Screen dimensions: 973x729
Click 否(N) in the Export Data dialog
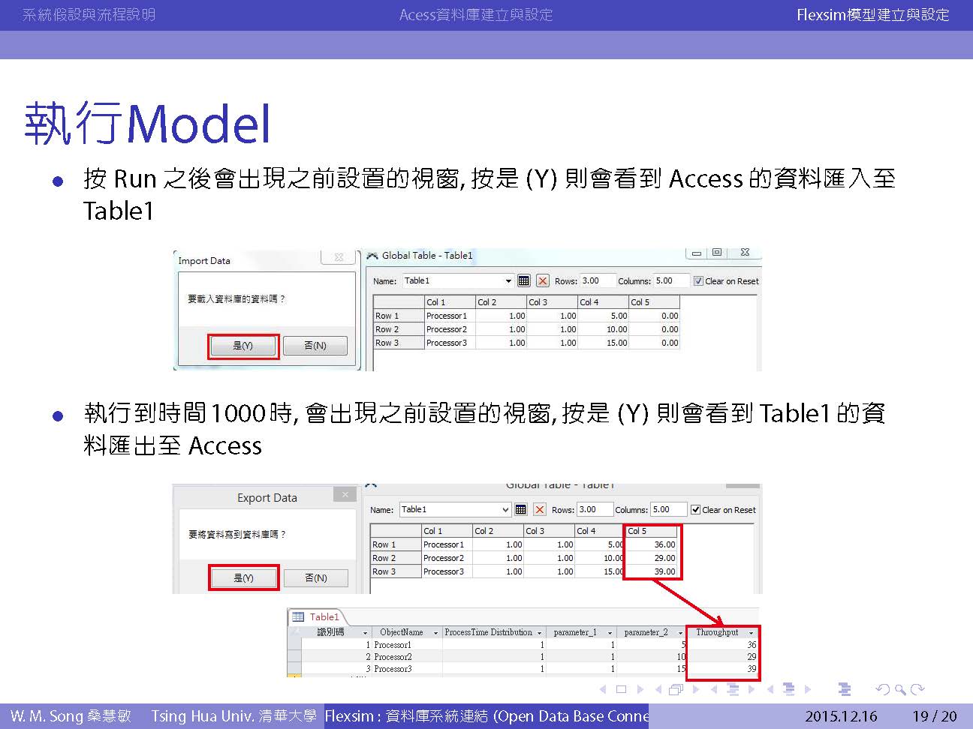pos(315,578)
